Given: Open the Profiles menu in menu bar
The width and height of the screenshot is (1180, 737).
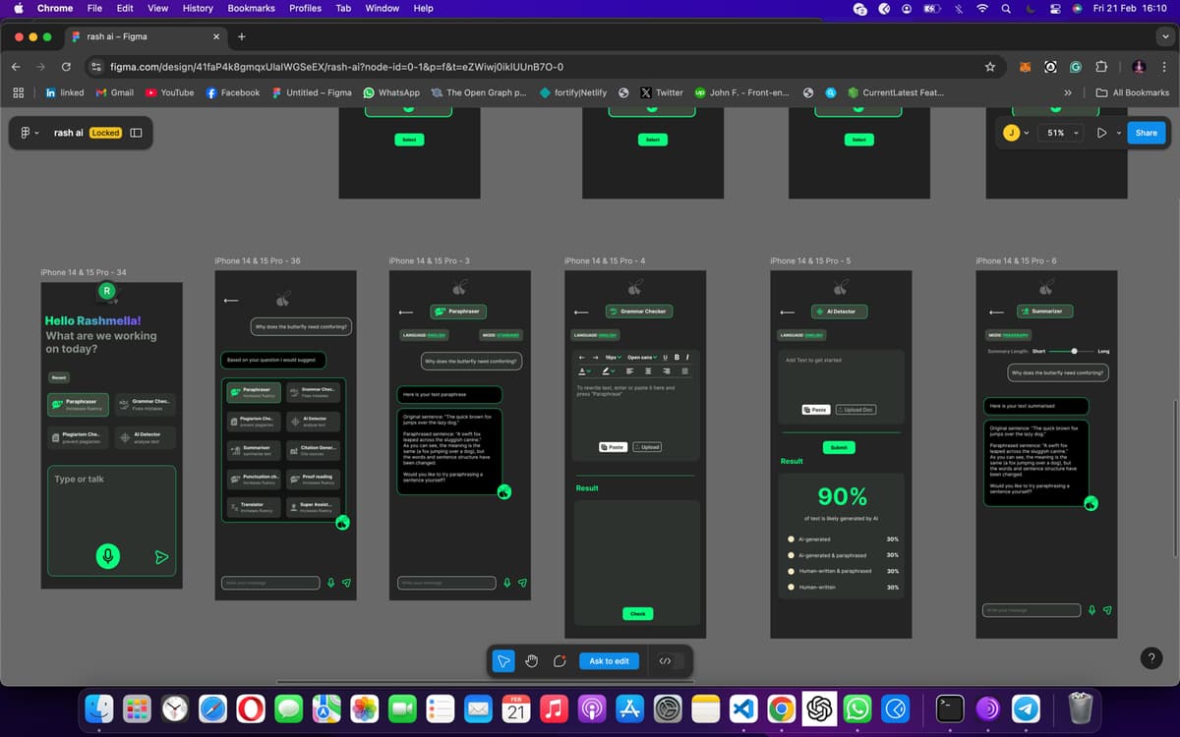Looking at the screenshot, I should click(x=305, y=8).
